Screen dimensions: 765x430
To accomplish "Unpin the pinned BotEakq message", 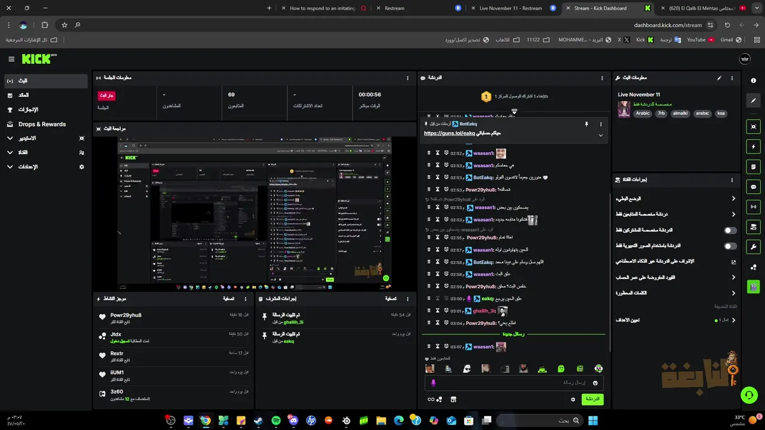I will click(x=586, y=124).
